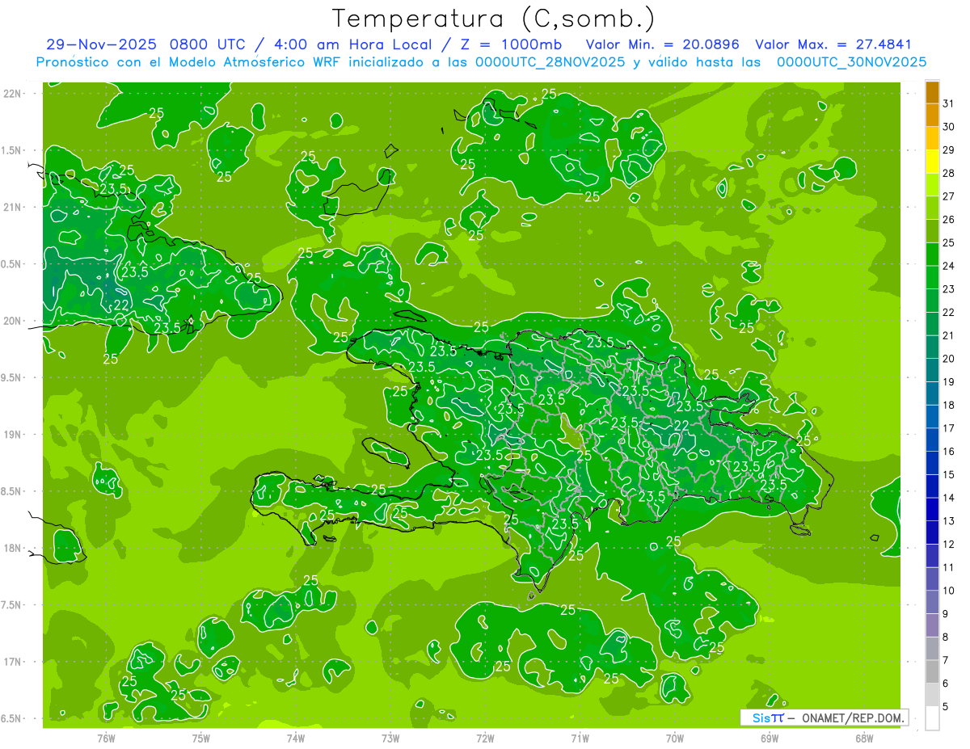Click the "17N" latitude axis label
Screen dimensions: 970x749
(x=13, y=662)
